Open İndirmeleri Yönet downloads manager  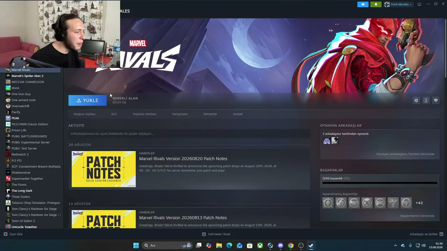click(x=219, y=234)
